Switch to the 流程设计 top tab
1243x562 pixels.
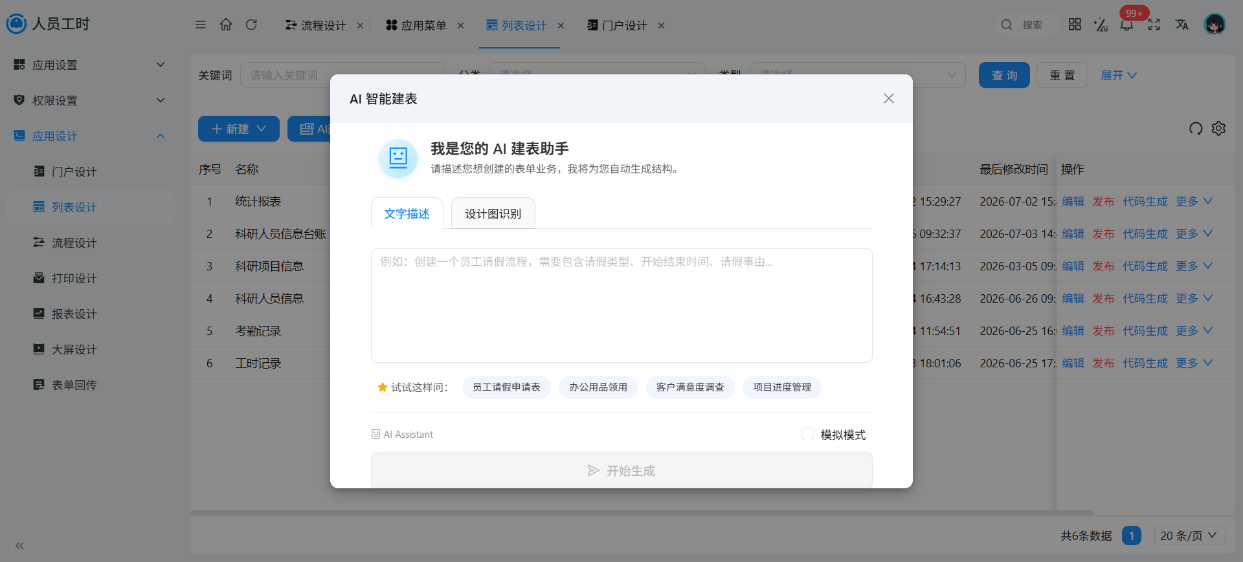(316, 25)
